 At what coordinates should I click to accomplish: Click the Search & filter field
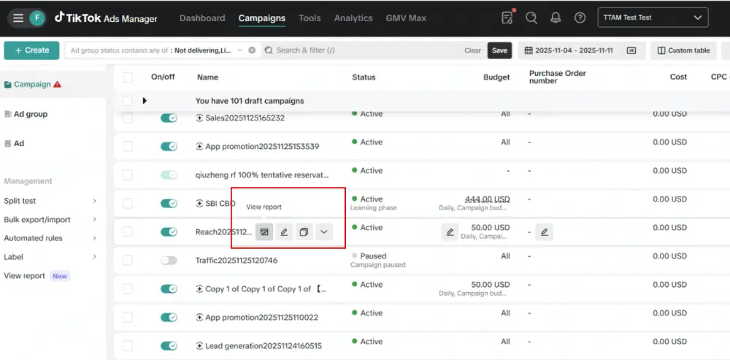coord(363,50)
